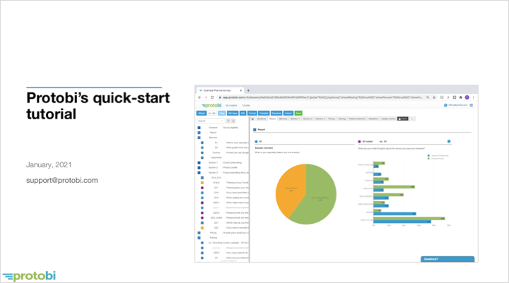
Task: Click the Report section icon in main panel
Action: [255, 131]
